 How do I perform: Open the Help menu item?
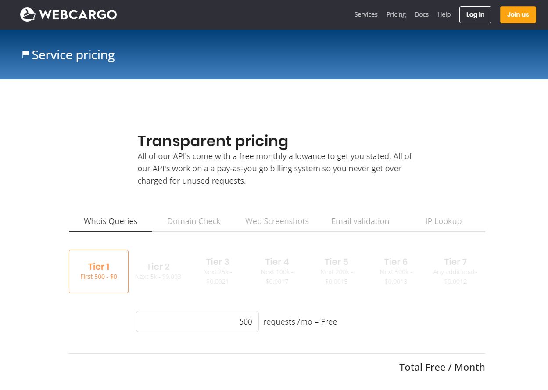(x=444, y=14)
